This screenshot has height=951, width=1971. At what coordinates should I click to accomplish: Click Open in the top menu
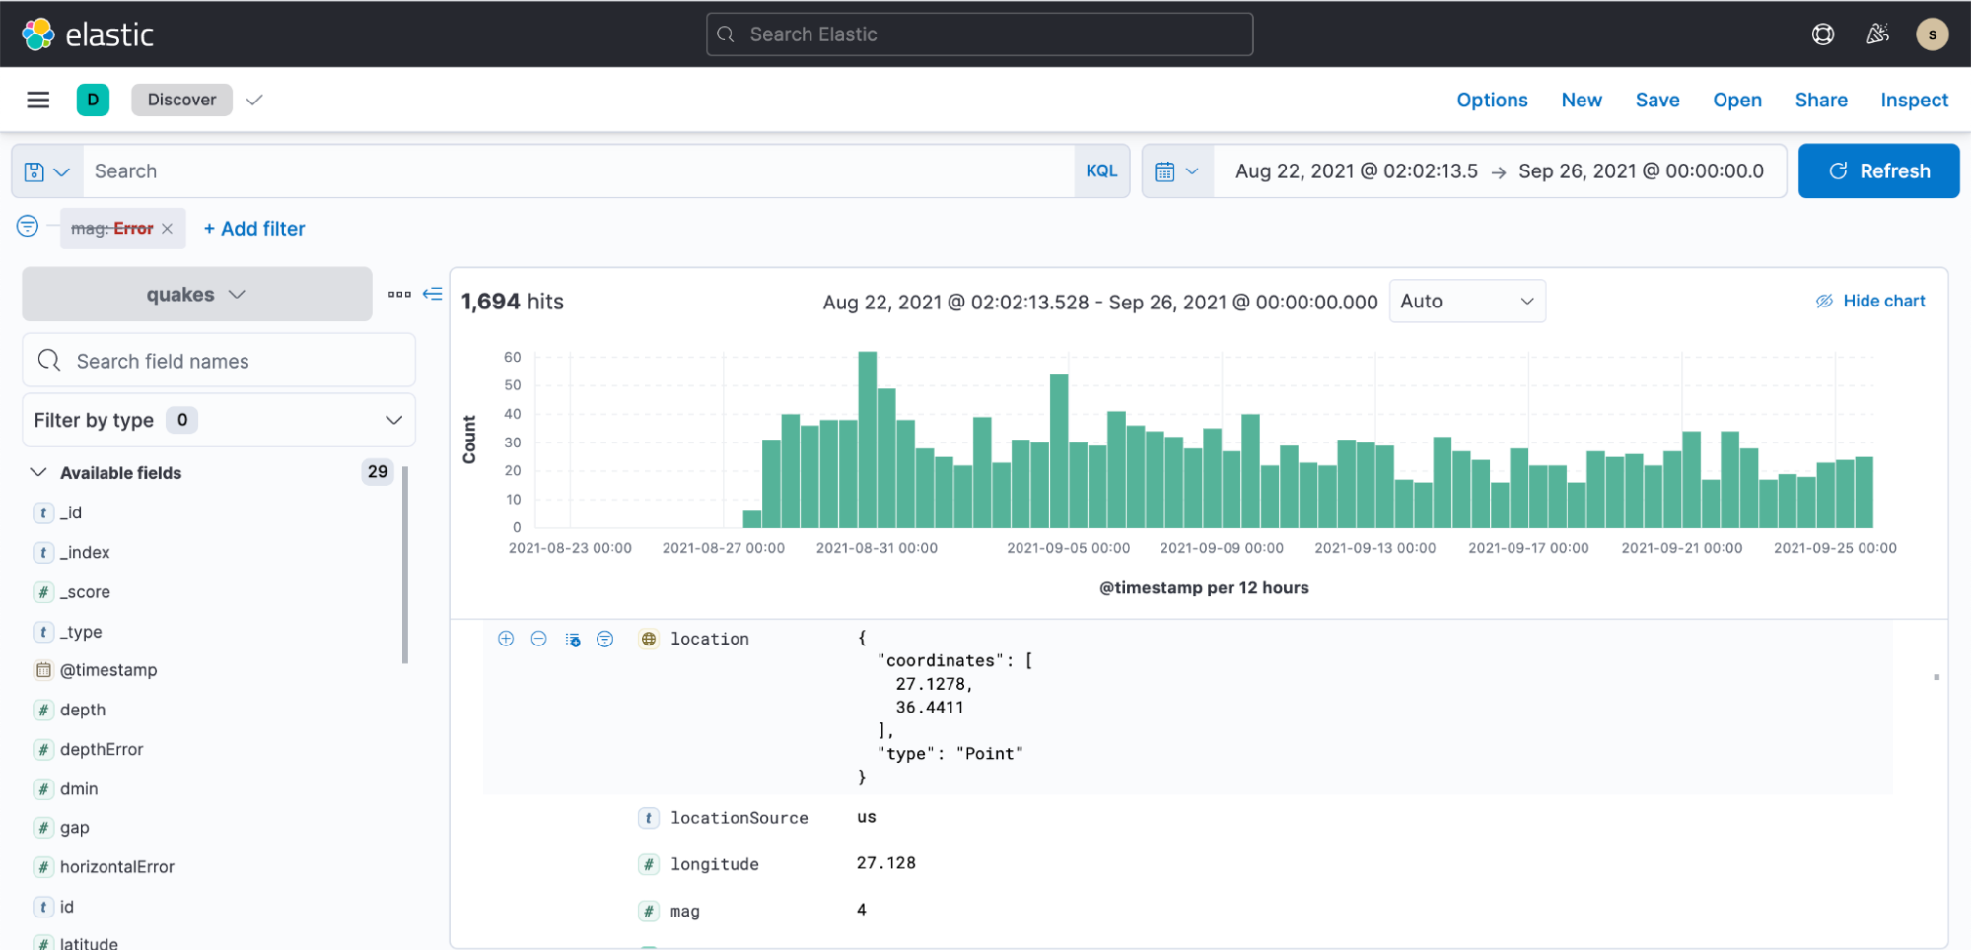coord(1737,100)
